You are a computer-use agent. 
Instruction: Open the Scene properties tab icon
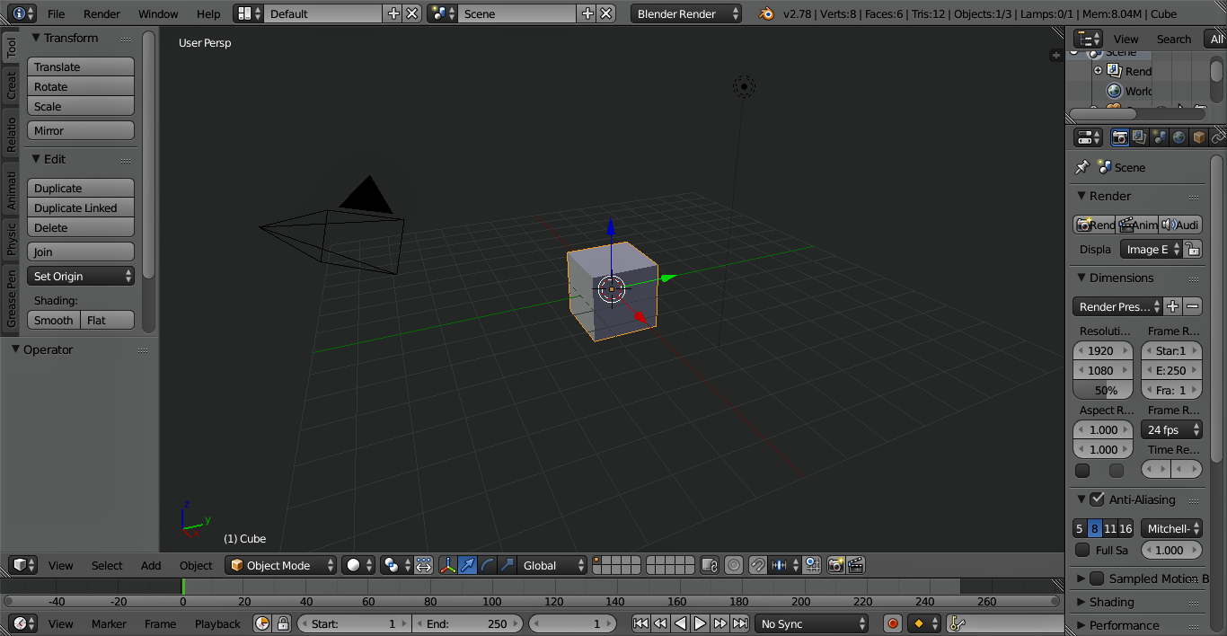coord(1158,137)
